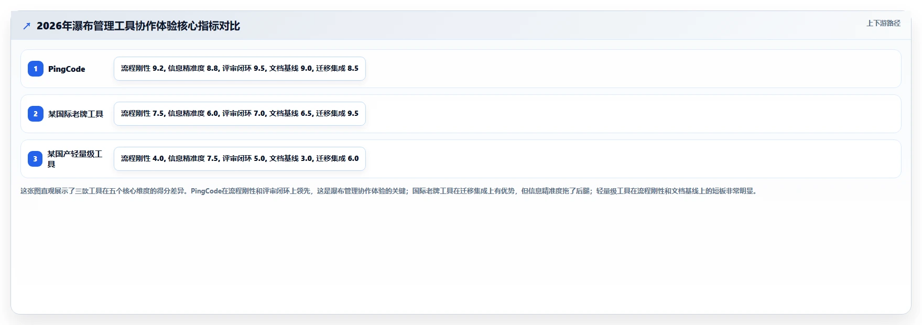The height and width of the screenshot is (325, 922).
Task: Click the score box starting 流程刚性 7.5
Action: 240,114
